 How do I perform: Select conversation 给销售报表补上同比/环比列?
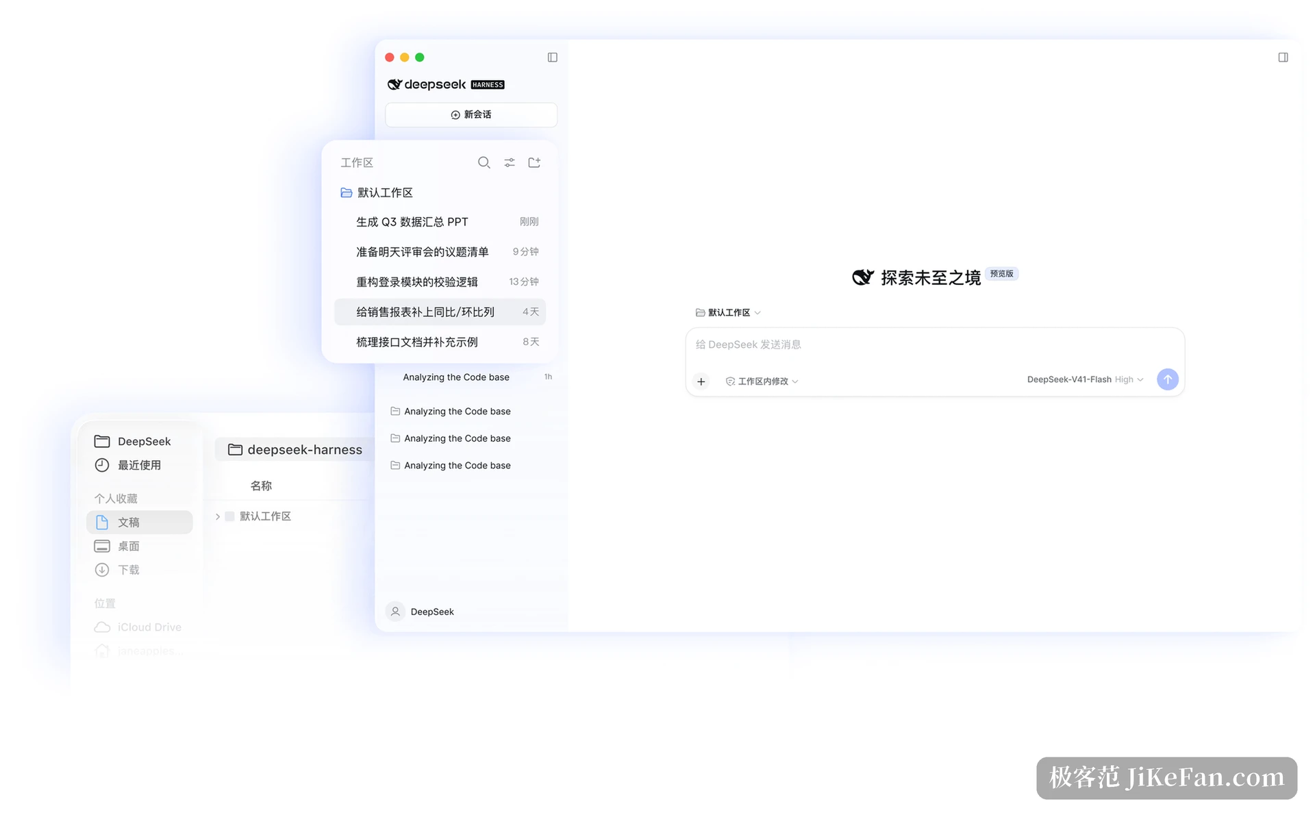[x=440, y=312]
